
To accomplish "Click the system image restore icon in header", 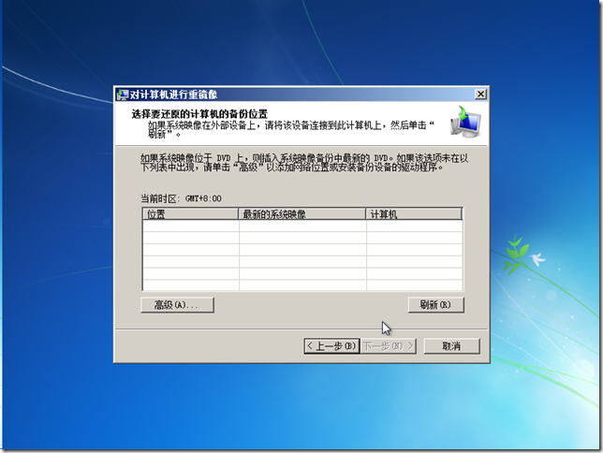I will [x=465, y=123].
